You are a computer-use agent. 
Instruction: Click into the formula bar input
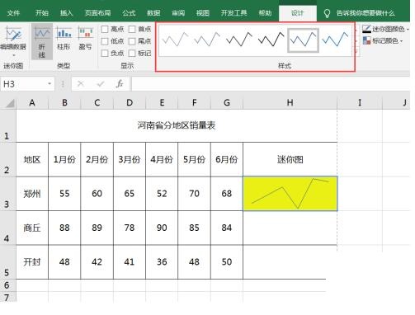(271, 84)
